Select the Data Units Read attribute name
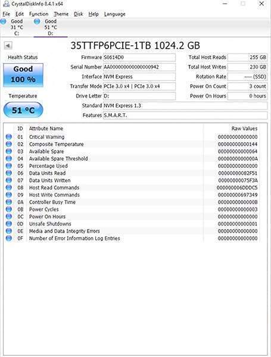Viewport: 271px width, 357px height. point(47,173)
